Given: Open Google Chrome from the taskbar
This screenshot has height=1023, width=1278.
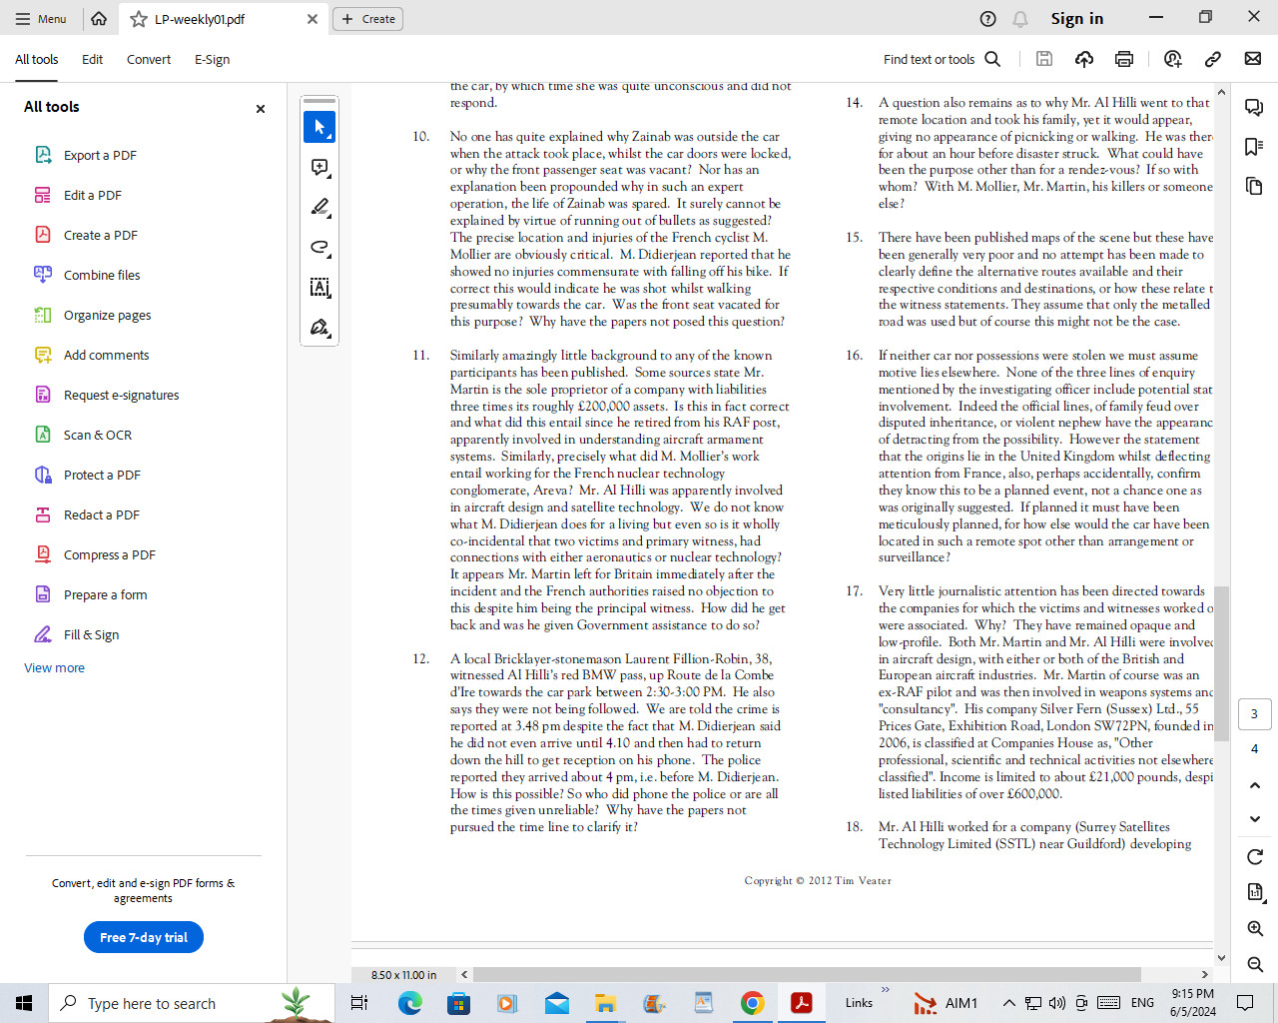Looking at the screenshot, I should 753,1003.
